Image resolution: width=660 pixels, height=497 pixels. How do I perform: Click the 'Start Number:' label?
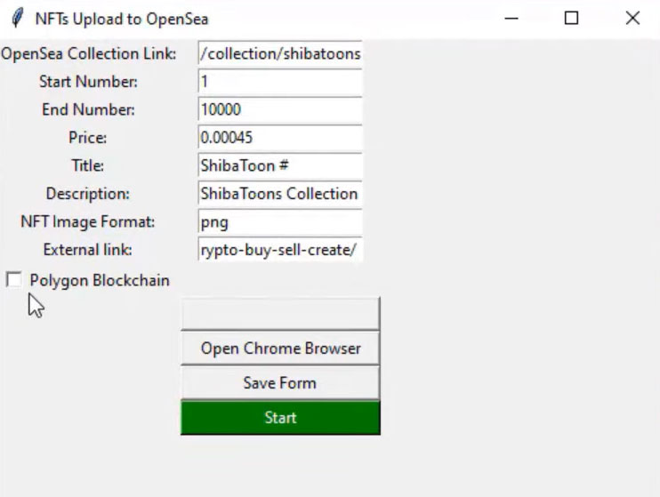(x=88, y=81)
